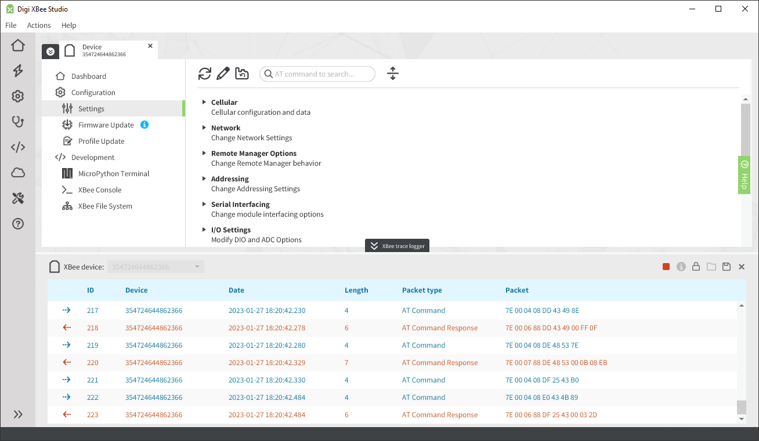
Task: Click the refresh settings icon
Action: pos(205,74)
